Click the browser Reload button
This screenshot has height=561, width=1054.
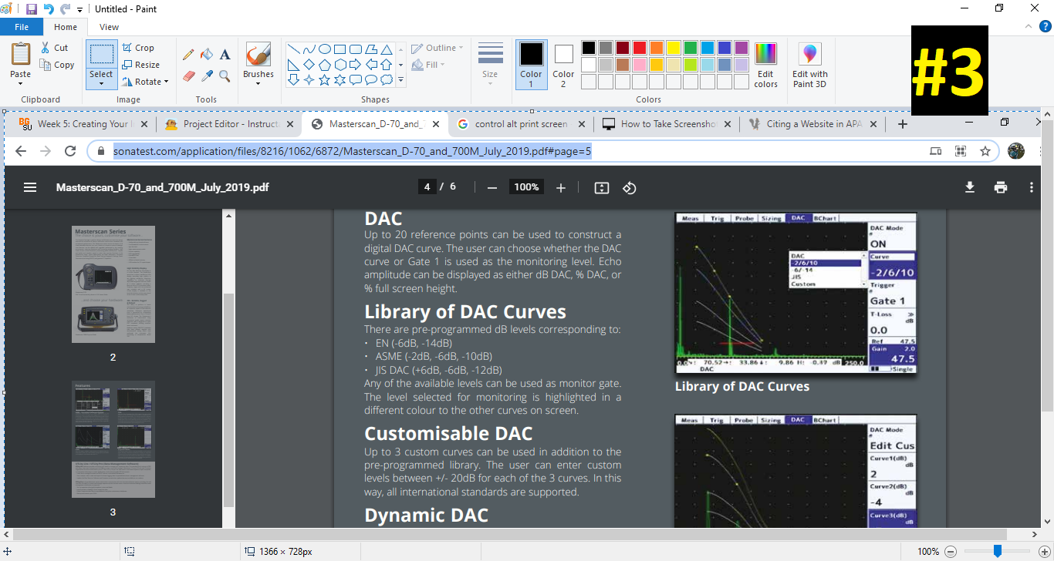coord(70,151)
